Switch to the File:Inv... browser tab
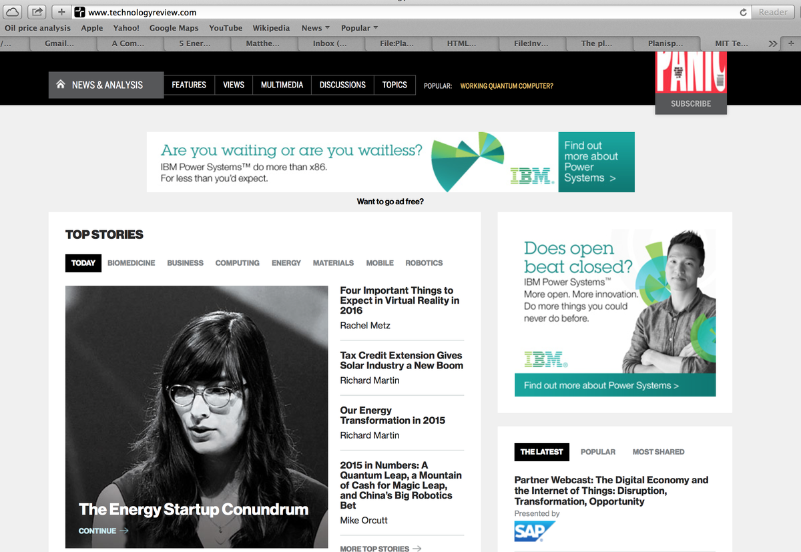Viewport: 801px width, 552px height. coord(531,43)
